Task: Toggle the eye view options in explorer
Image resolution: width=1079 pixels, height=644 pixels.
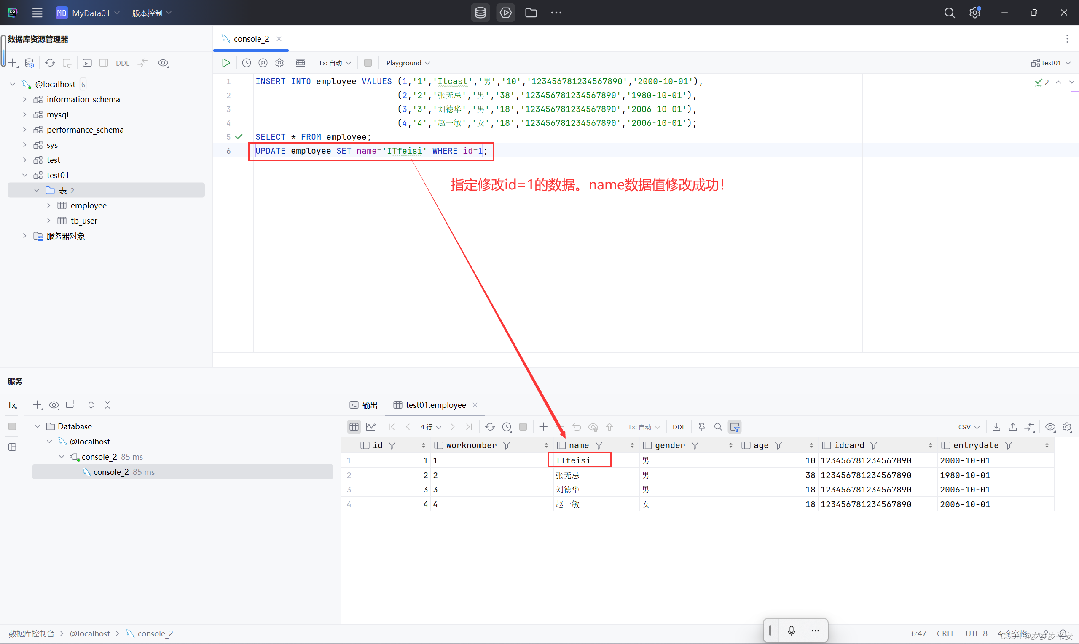Action: [163, 63]
